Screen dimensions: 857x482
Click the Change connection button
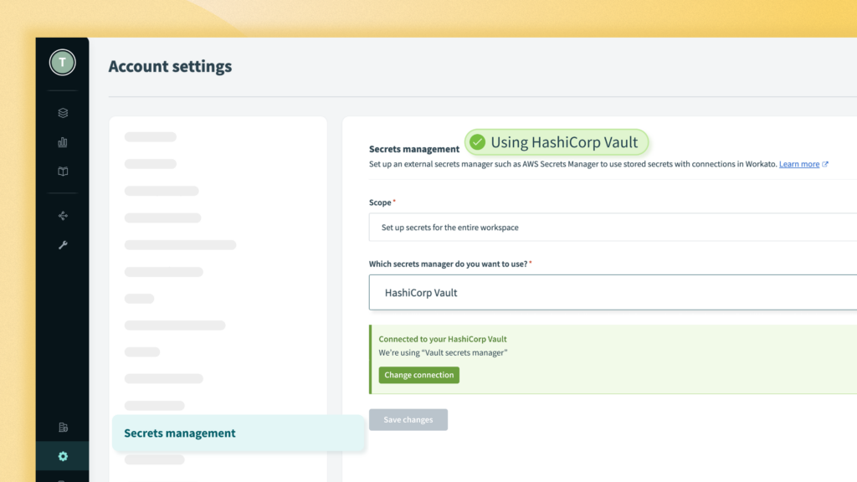point(419,375)
